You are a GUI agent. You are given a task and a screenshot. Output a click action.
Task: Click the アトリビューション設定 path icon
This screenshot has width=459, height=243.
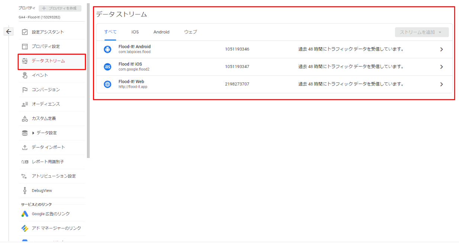(25, 176)
